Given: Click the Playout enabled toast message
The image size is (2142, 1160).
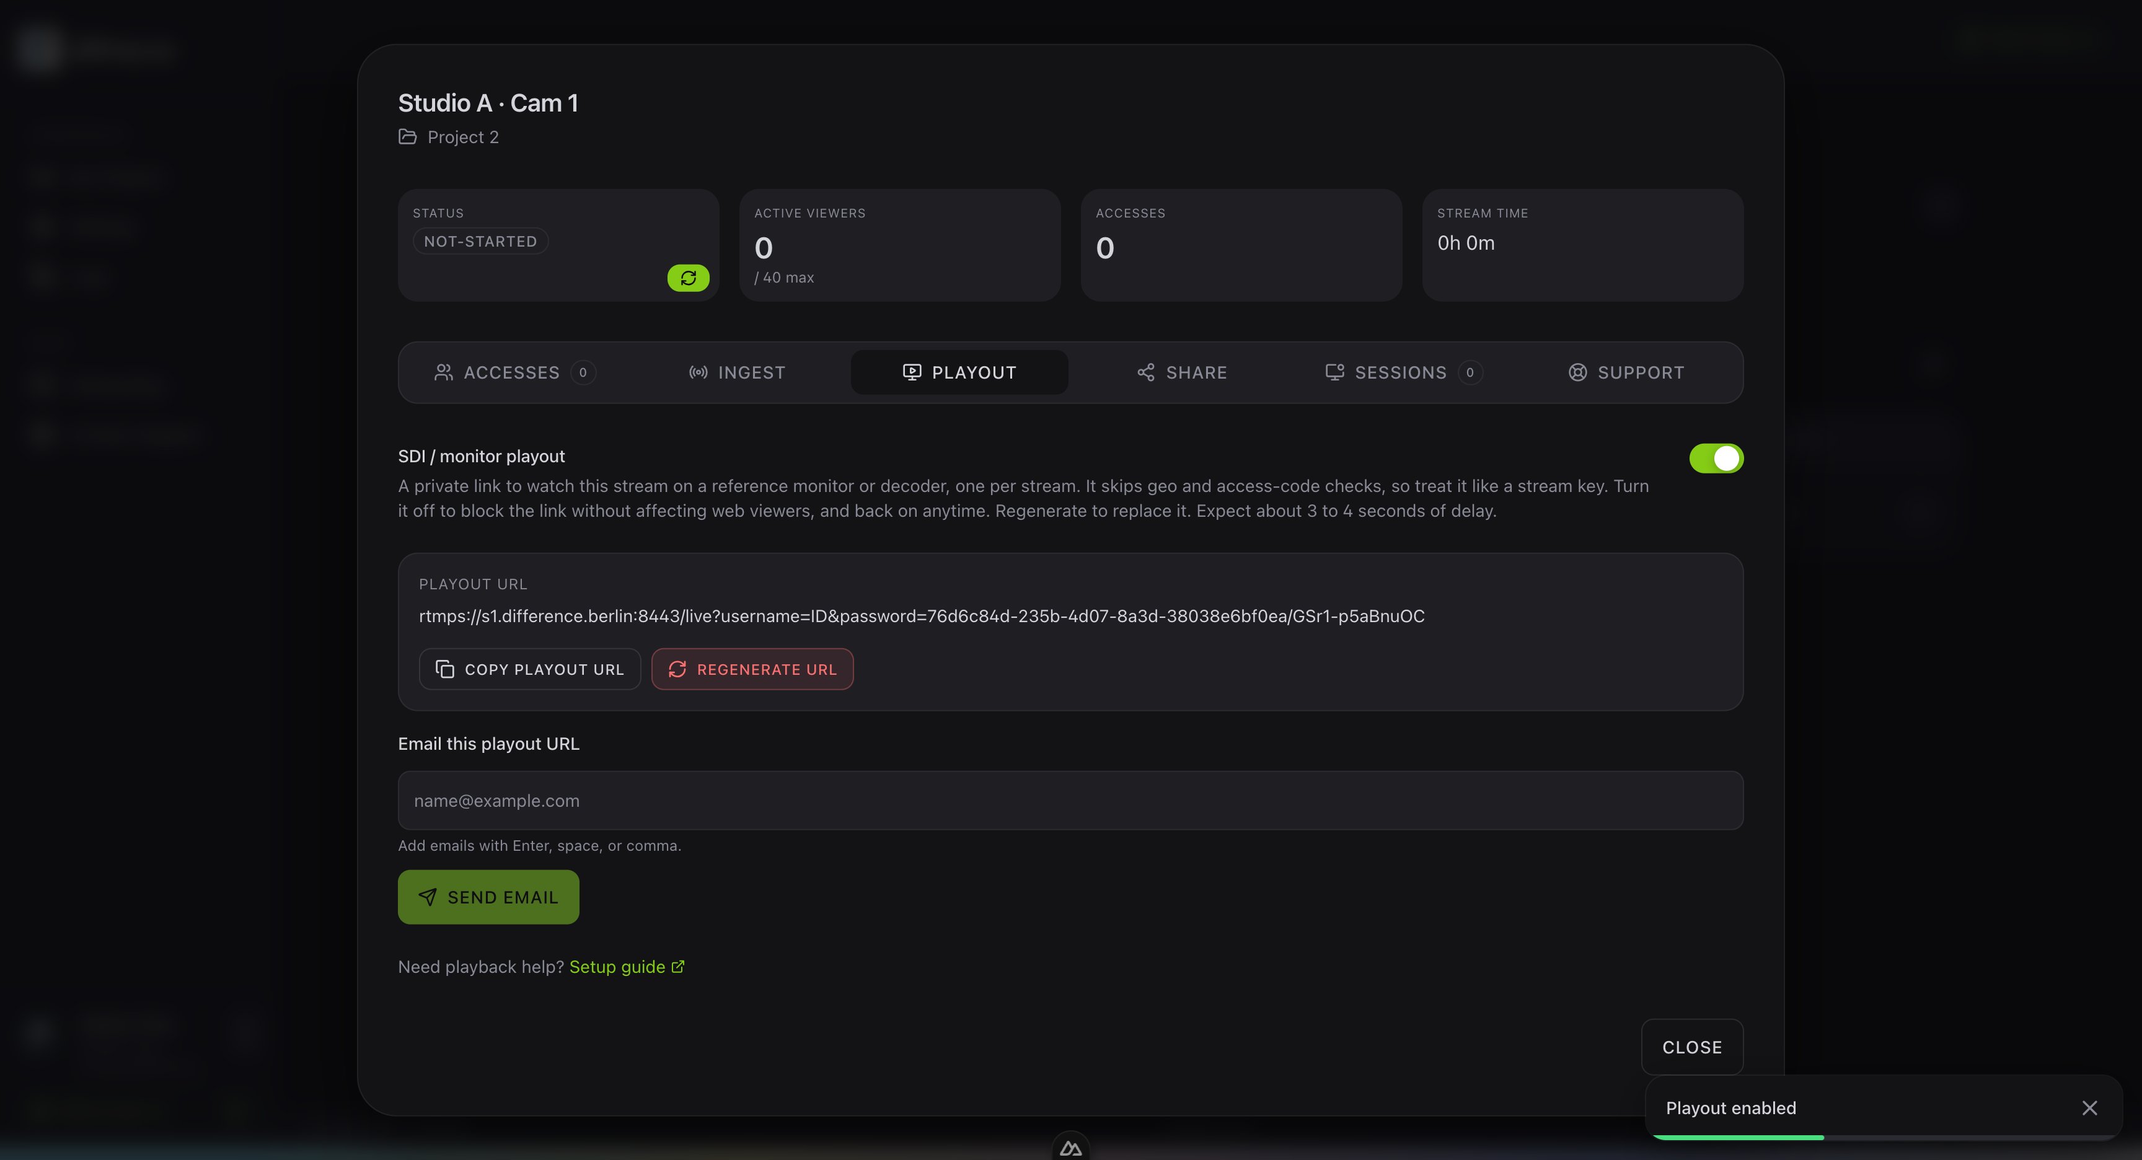Looking at the screenshot, I should tap(1731, 1107).
